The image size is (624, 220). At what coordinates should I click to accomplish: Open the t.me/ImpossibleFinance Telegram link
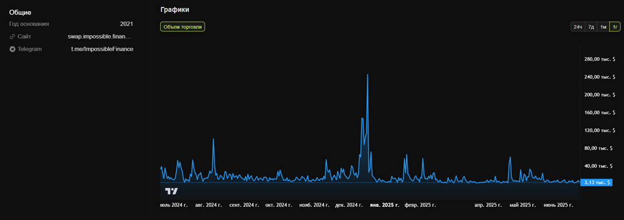coord(102,49)
